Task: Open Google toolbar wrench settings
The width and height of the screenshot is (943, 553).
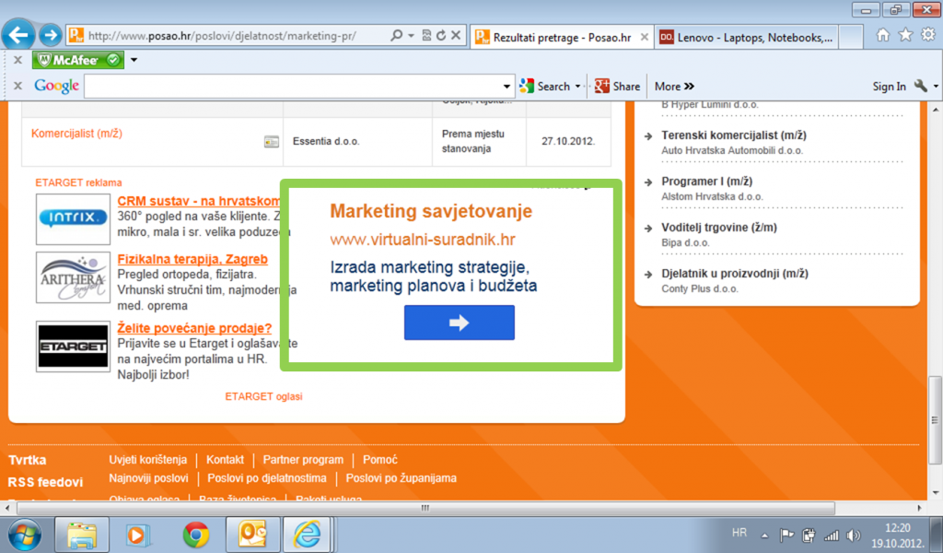Action: tap(921, 86)
